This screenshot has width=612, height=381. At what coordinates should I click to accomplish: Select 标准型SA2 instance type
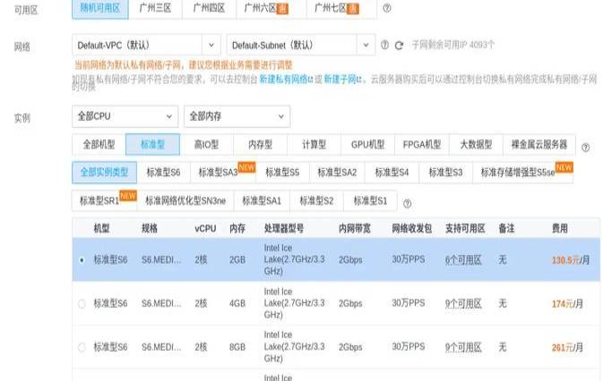[x=337, y=173]
